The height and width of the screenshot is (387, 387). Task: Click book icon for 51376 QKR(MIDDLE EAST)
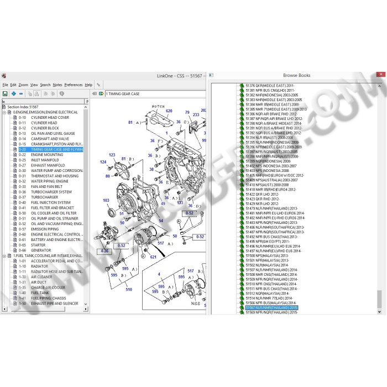point(242,86)
